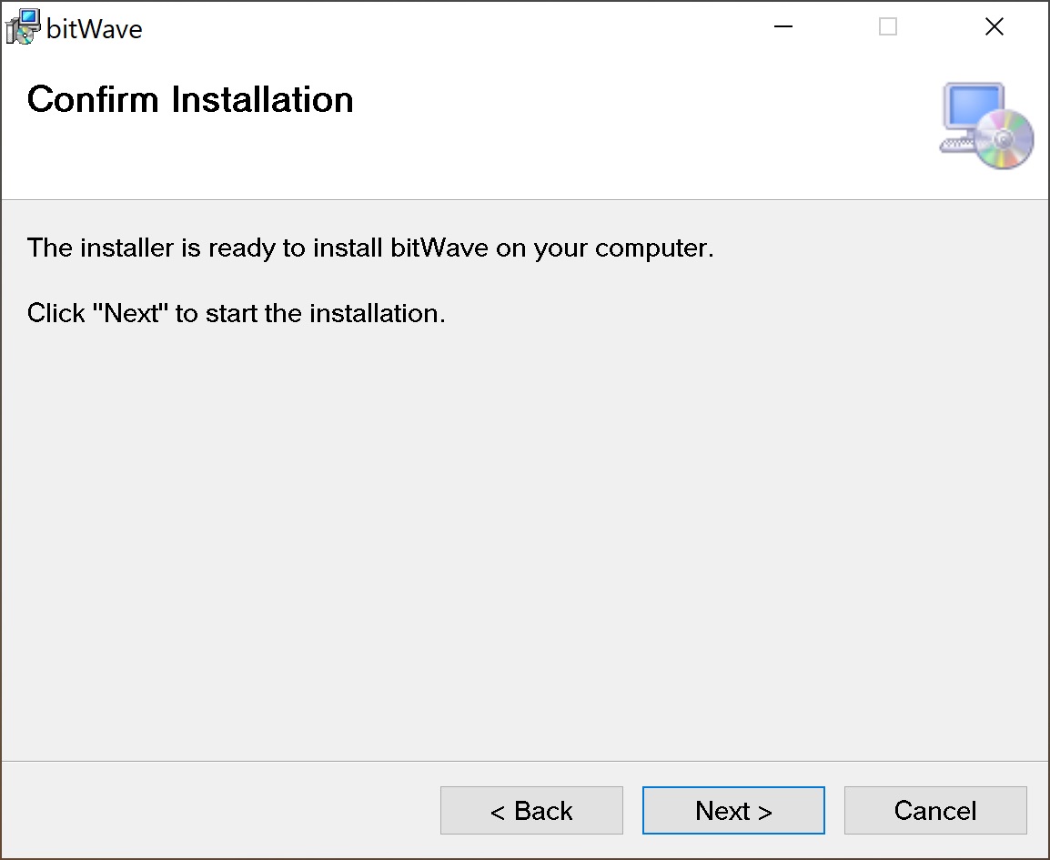The width and height of the screenshot is (1050, 860).
Task: Cancel the bitWave installation
Action: point(935,810)
